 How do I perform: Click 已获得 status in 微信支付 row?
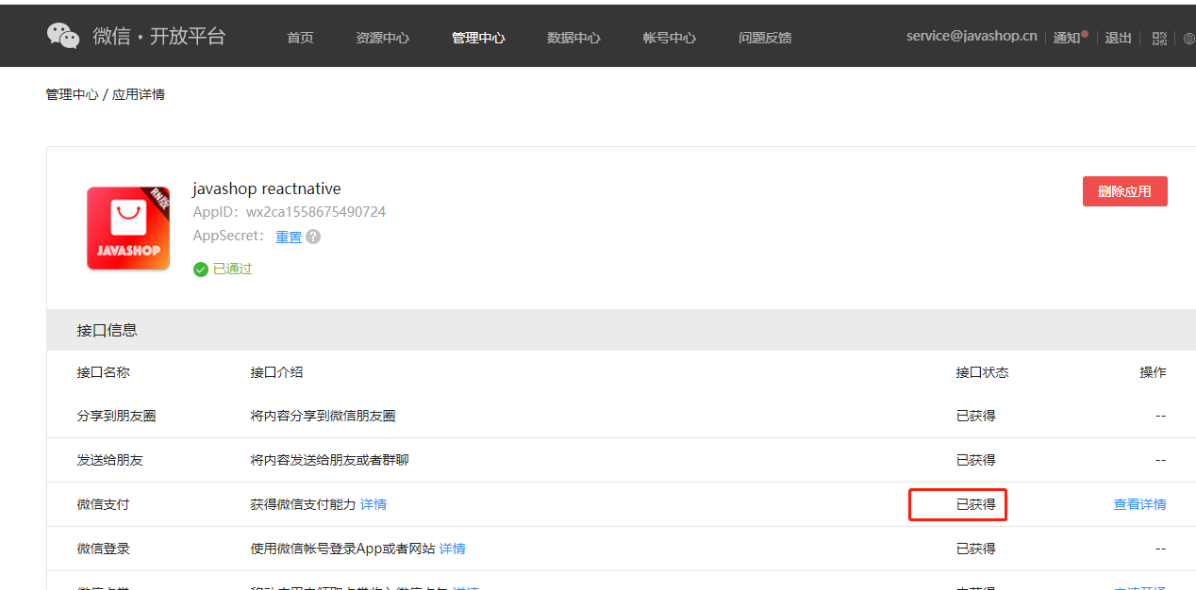click(x=975, y=504)
